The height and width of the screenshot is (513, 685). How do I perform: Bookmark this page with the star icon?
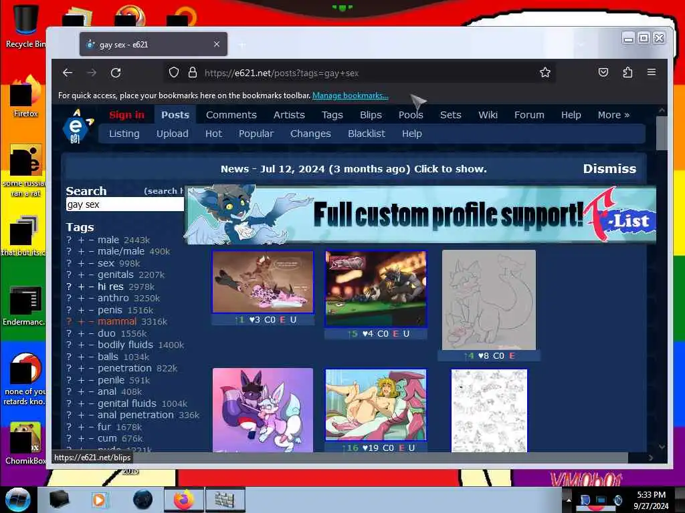[545, 72]
